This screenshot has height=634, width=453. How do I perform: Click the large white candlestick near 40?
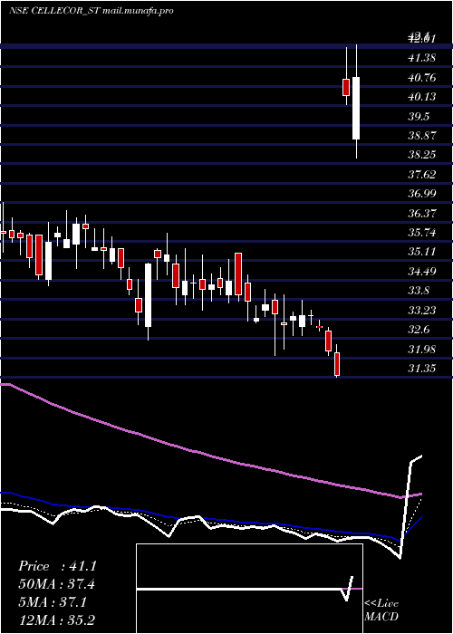[356, 108]
